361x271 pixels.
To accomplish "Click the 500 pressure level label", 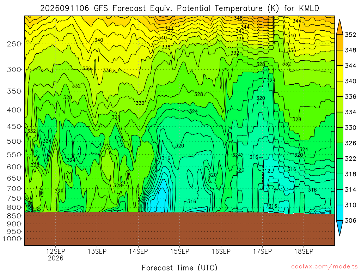I will [x=14, y=141].
